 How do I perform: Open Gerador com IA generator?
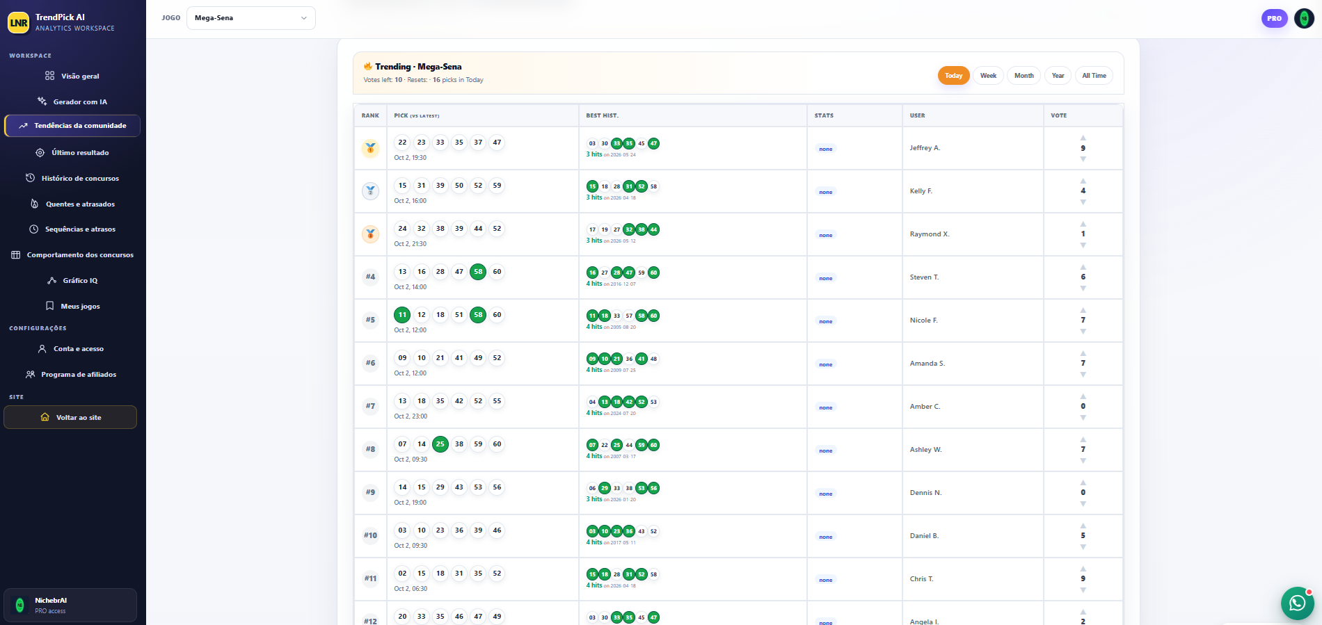(72, 102)
